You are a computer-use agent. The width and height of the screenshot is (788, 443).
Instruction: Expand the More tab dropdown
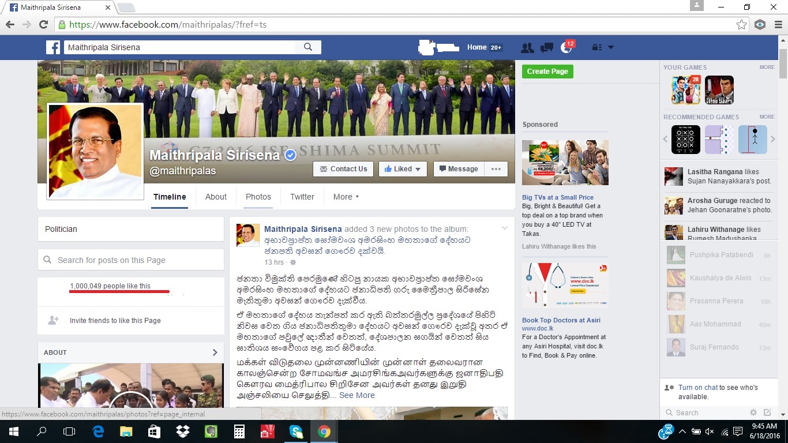pyautogui.click(x=346, y=197)
